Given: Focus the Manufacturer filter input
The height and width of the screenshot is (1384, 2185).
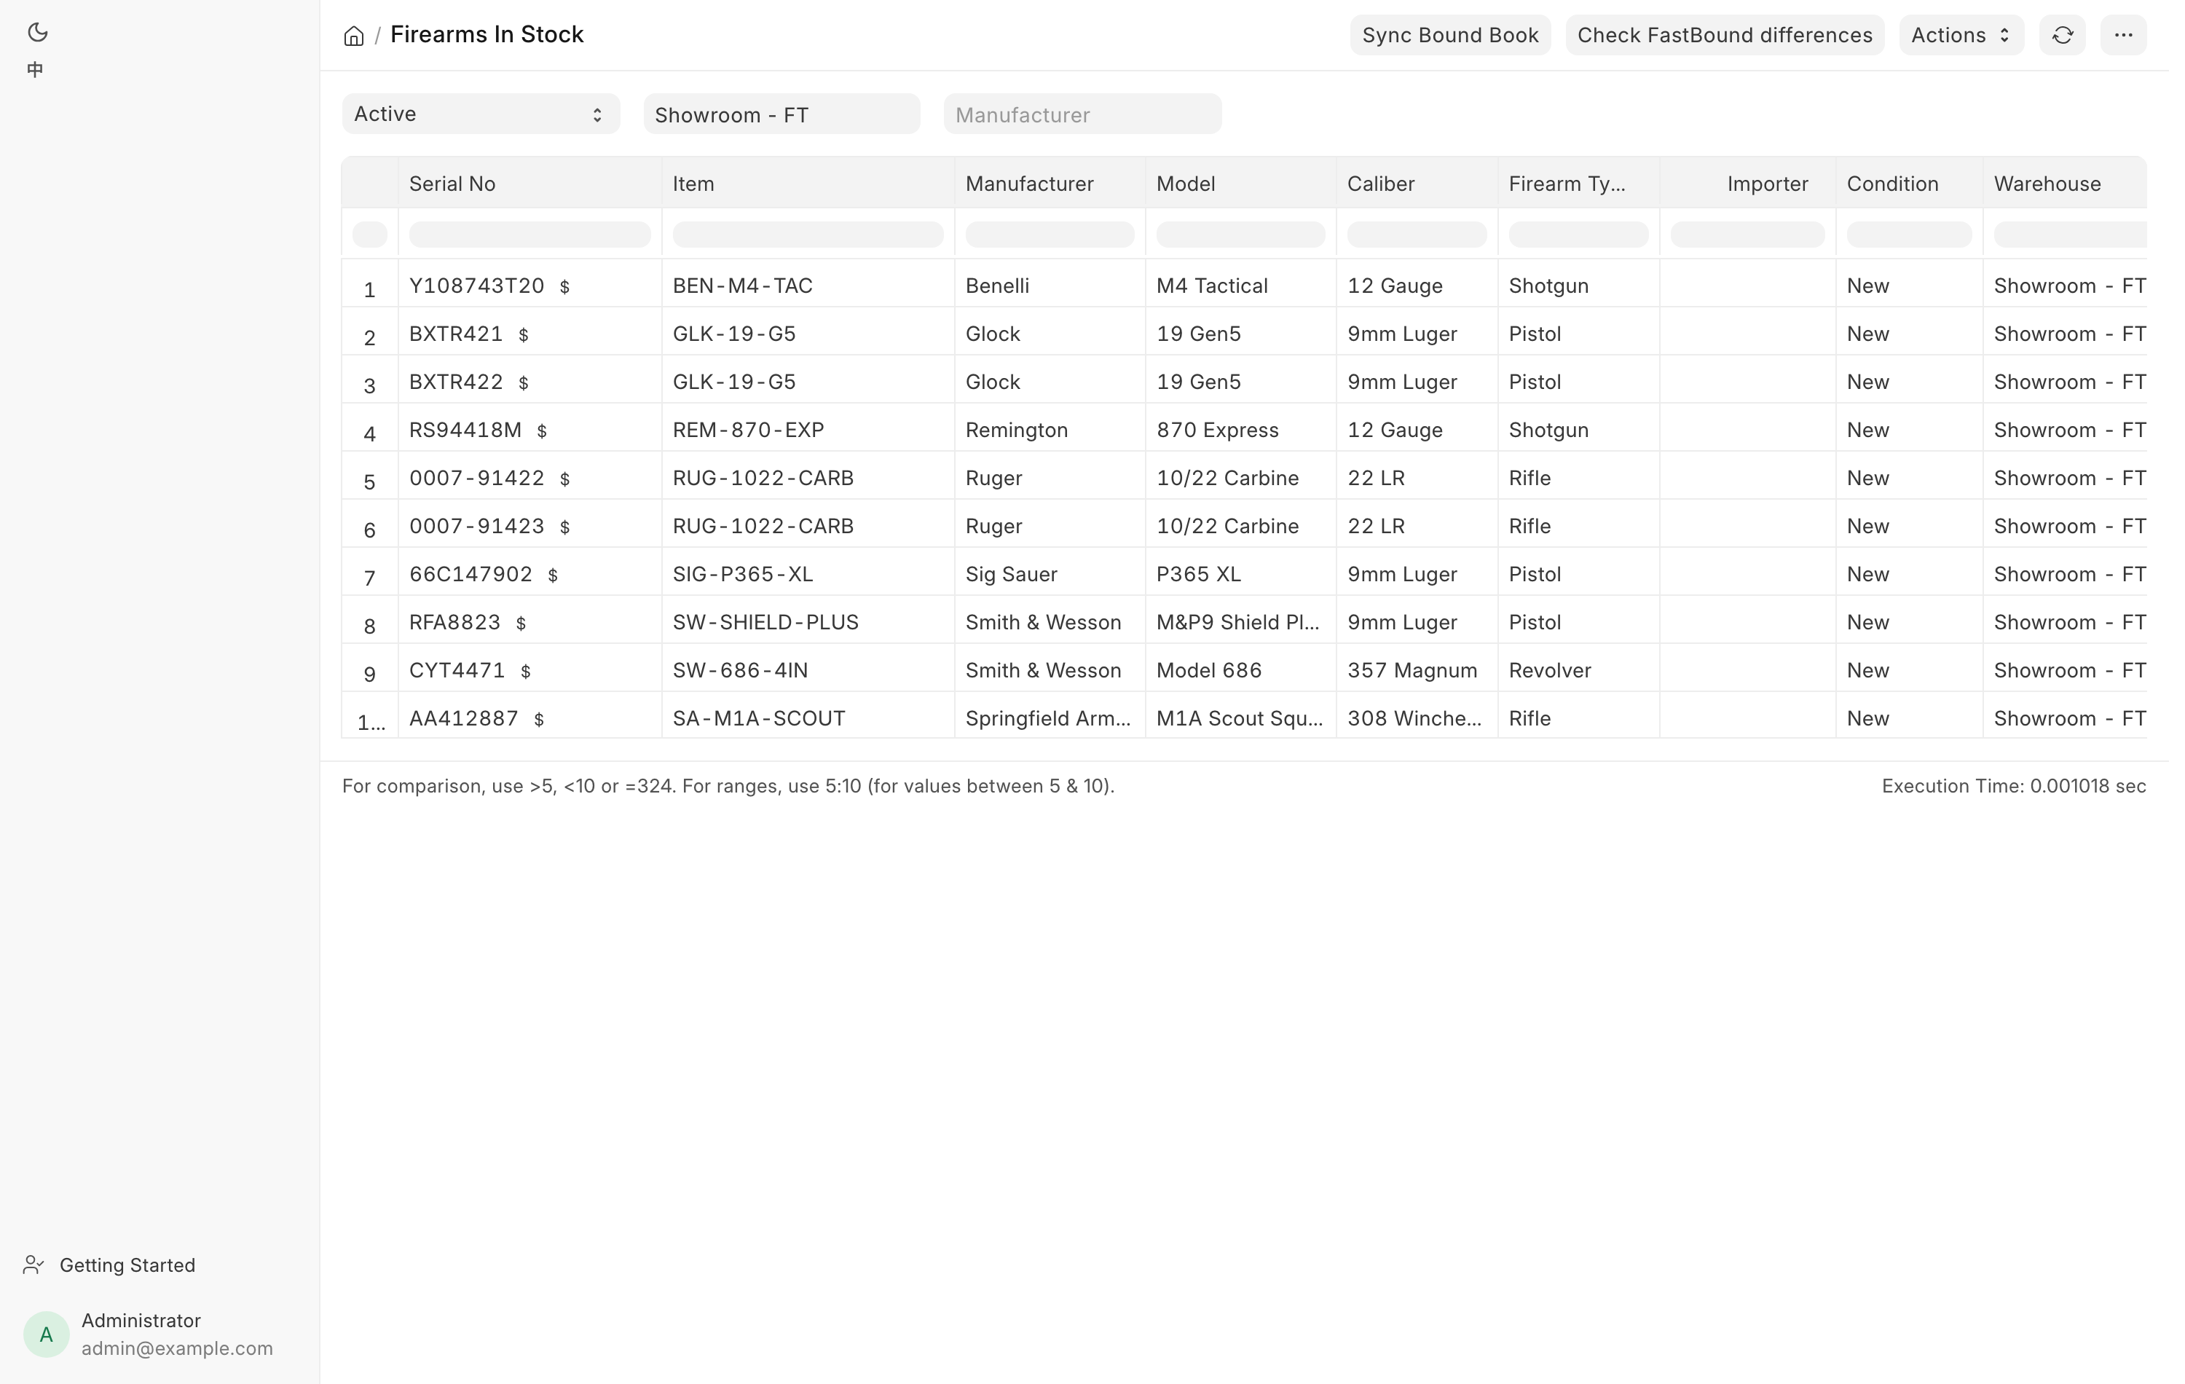Looking at the screenshot, I should [1082, 114].
